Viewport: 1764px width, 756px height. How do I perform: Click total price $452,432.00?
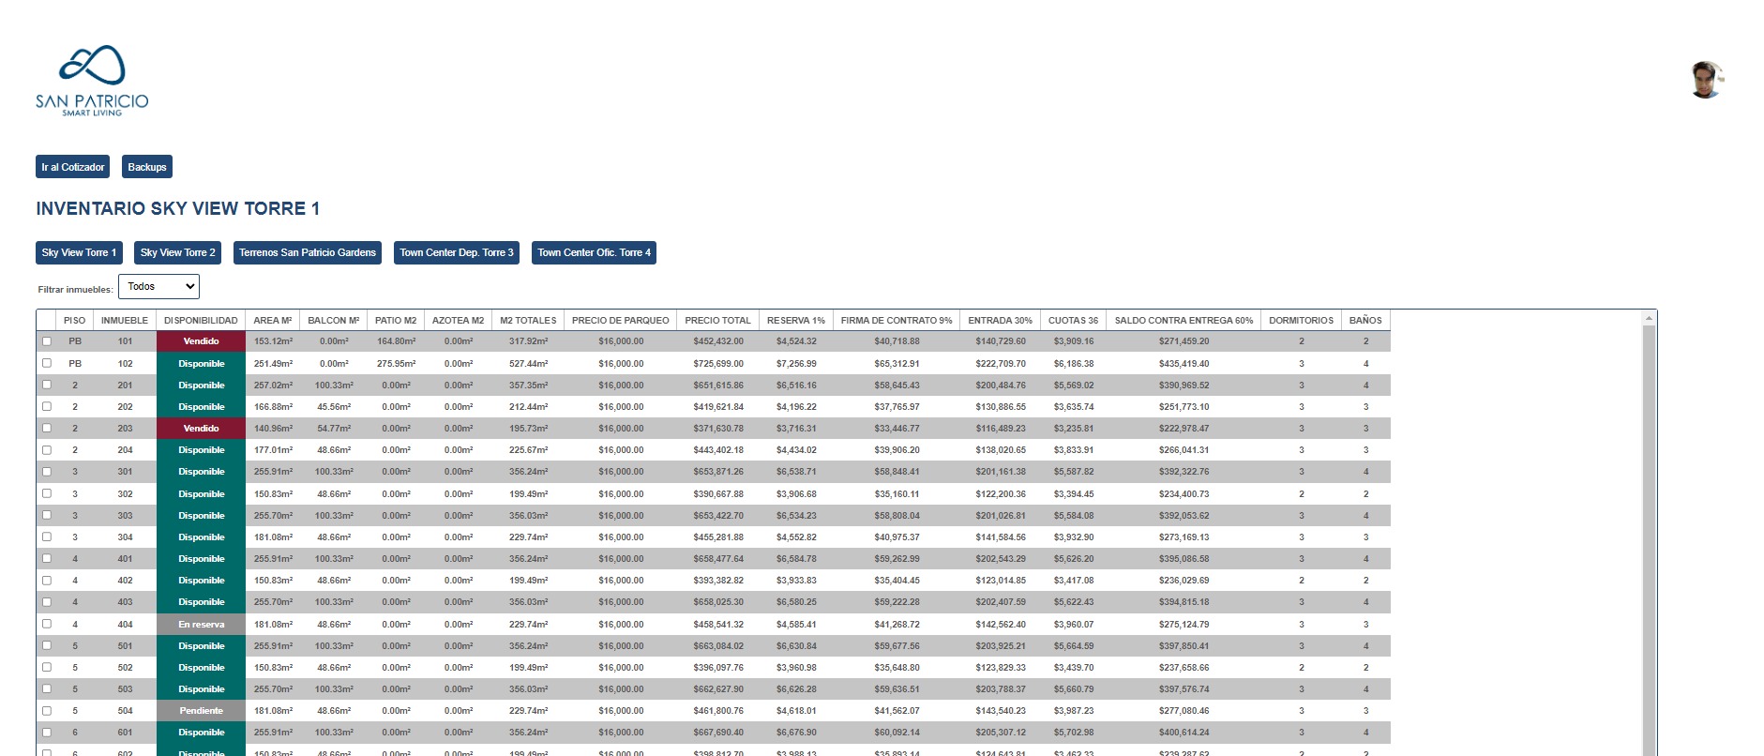718,341
